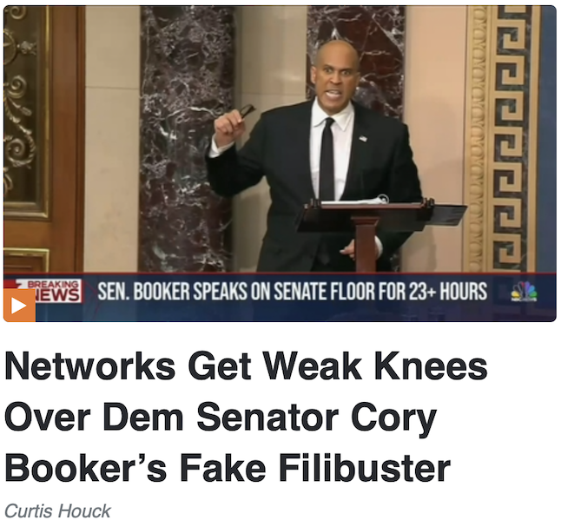Click the word 'Networks' in the headline
The image size is (561, 520).
[89, 366]
